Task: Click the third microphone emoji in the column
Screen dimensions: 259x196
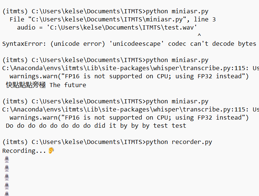Action: coord(6,177)
